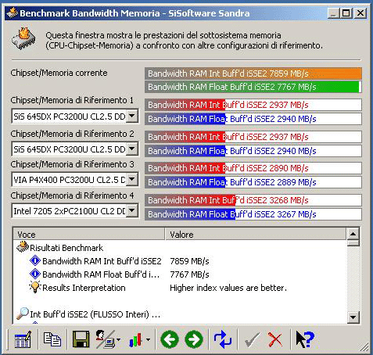This screenshot has width=373, height=355.
Task: Refresh benchmark with the blue arrows icon
Action: 222,339
